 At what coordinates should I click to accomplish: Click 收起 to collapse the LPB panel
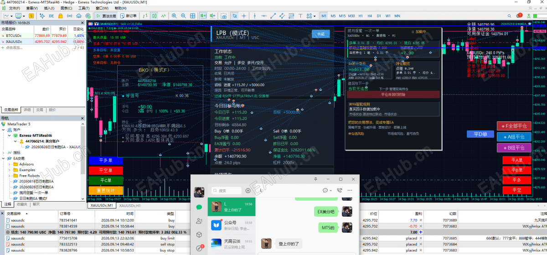(x=320, y=34)
